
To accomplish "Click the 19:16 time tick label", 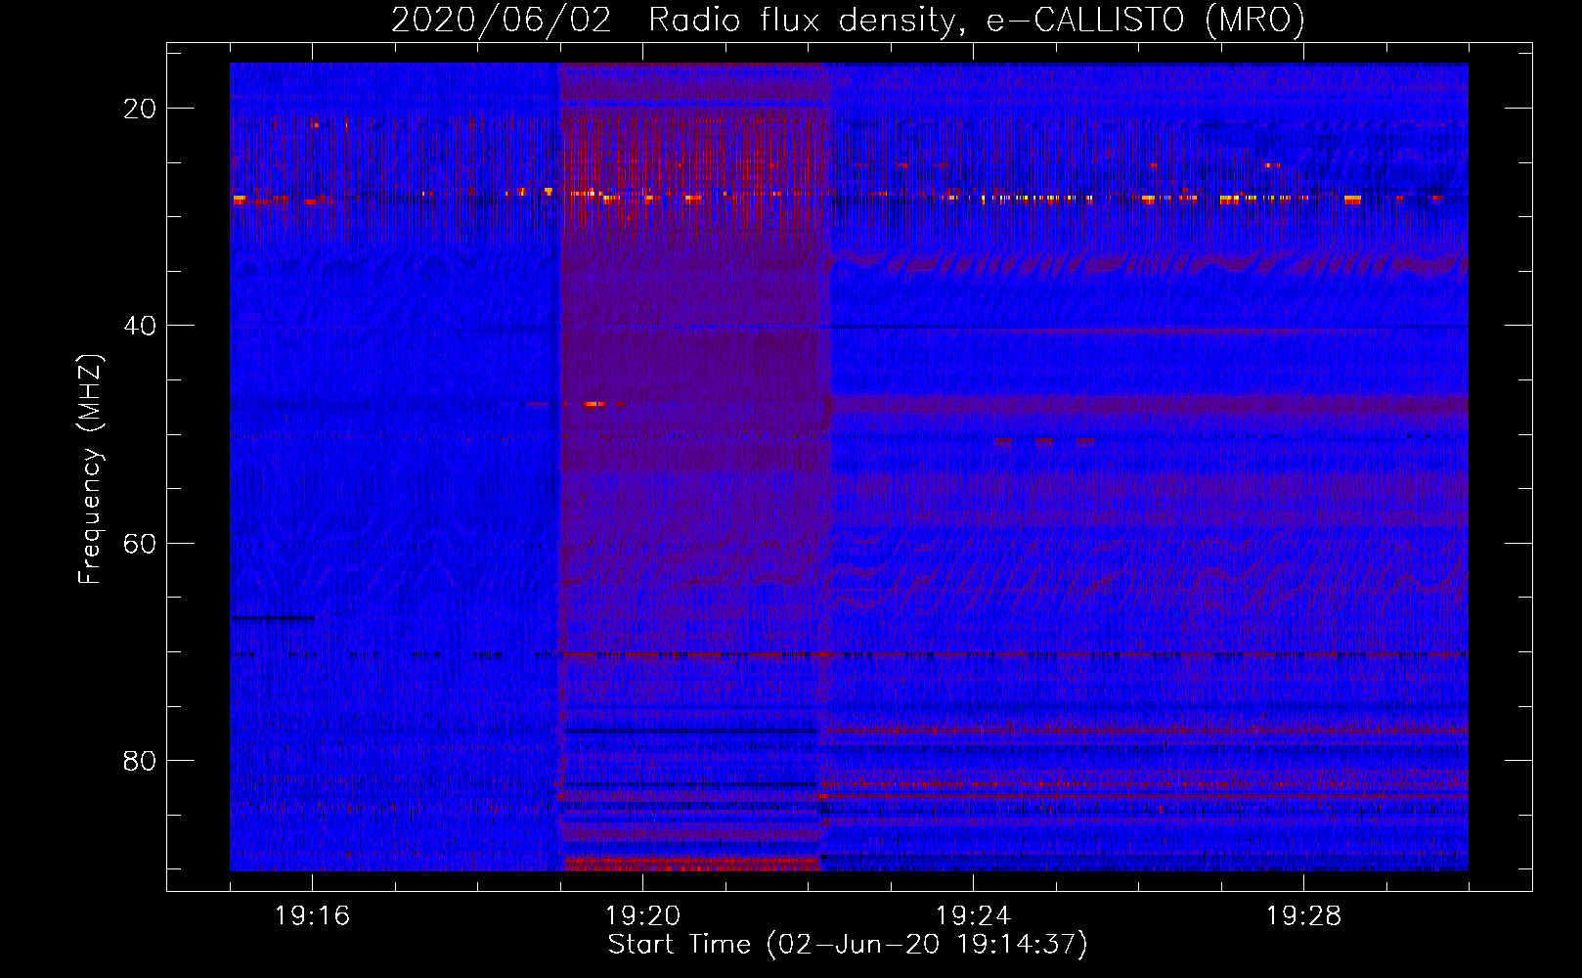I will [x=312, y=916].
